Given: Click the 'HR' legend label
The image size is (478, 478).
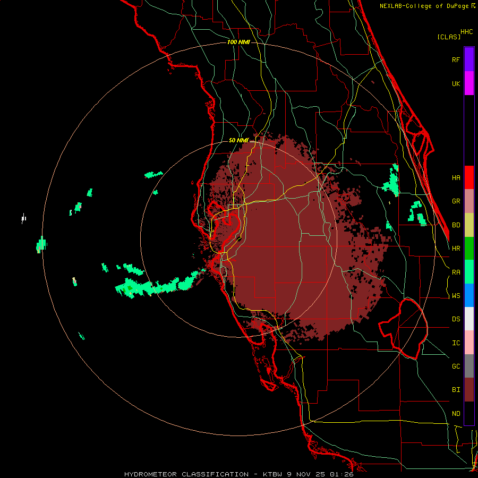Looking at the screenshot, I should [456, 249].
